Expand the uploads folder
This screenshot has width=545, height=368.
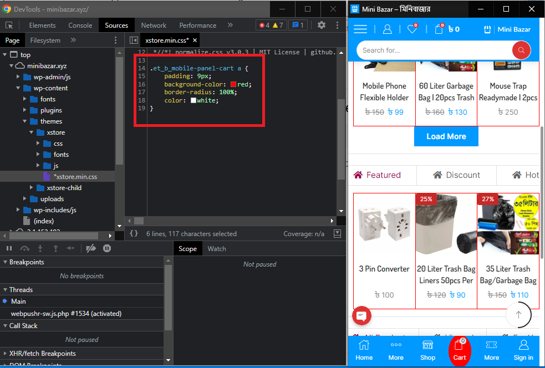point(25,199)
